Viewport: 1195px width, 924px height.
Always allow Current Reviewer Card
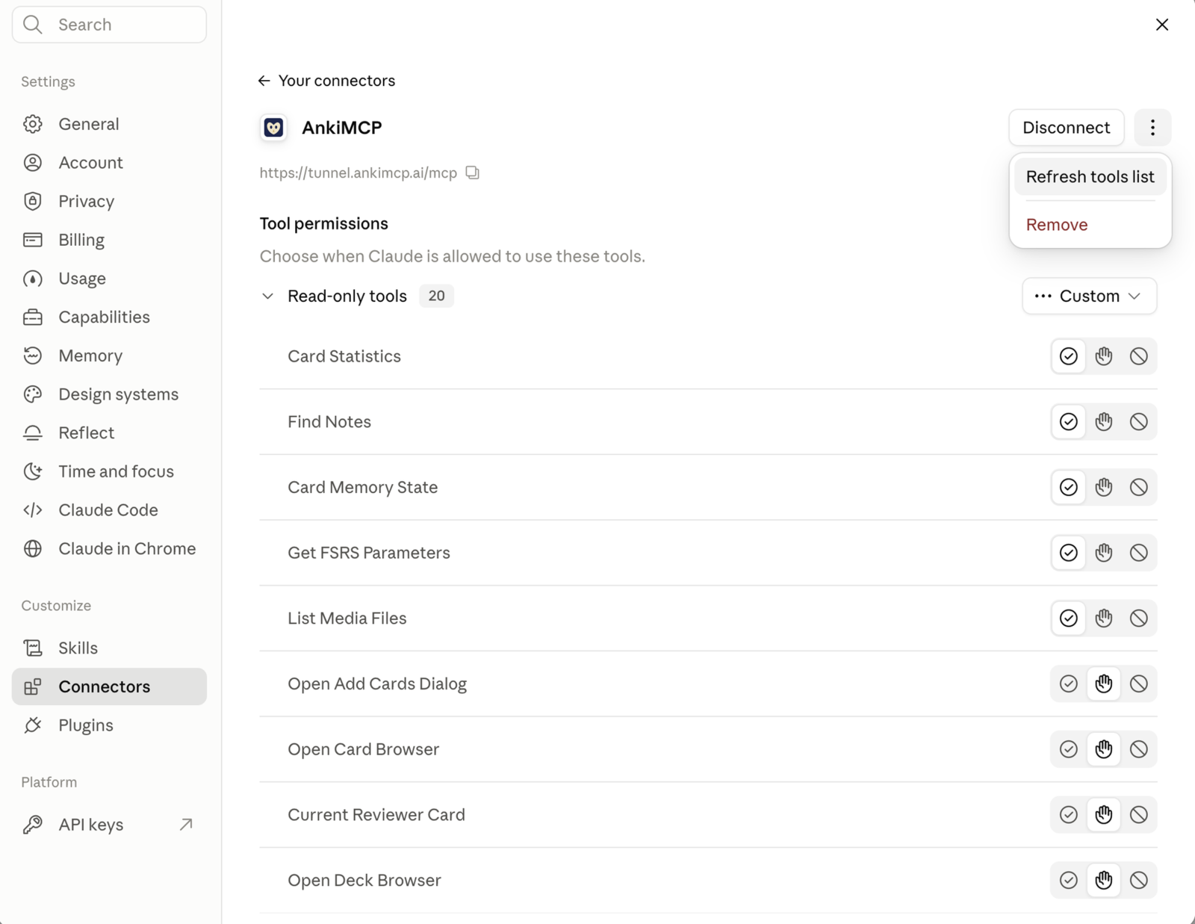tap(1069, 815)
